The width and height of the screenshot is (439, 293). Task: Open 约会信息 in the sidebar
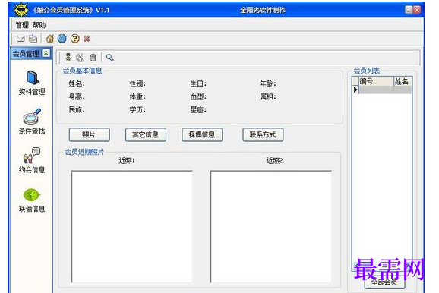32,160
